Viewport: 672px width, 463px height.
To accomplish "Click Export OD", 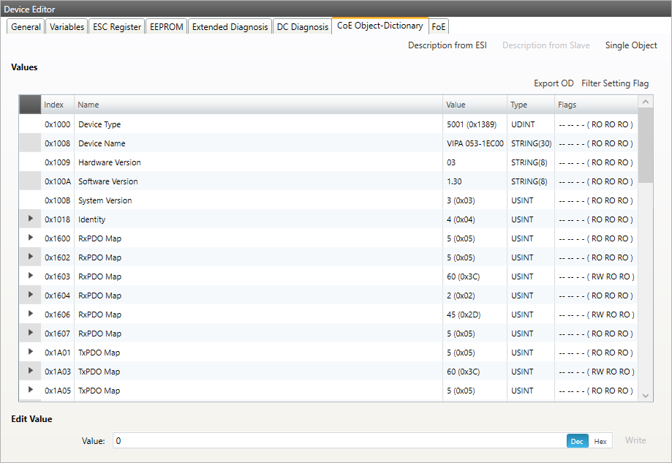I will (x=554, y=83).
